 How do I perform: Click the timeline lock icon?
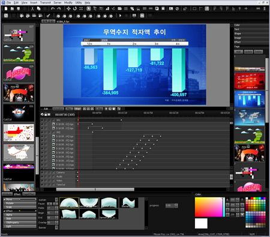(x=46, y=115)
